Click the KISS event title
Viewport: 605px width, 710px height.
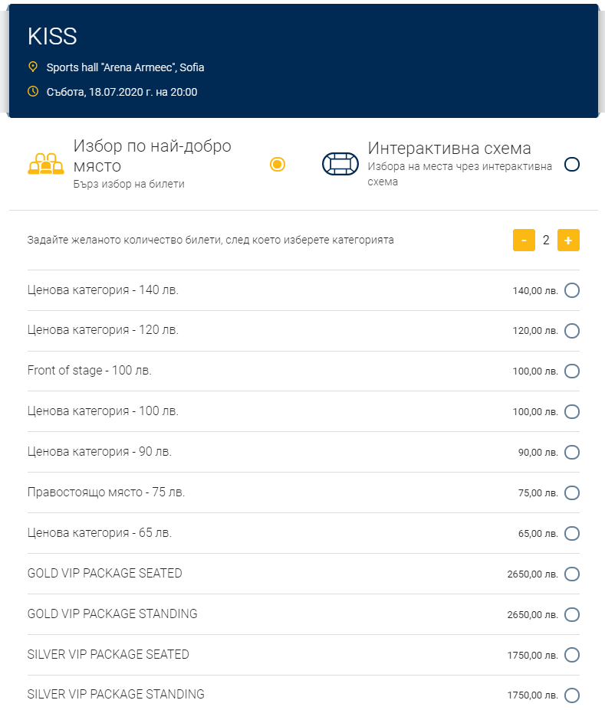[52, 36]
